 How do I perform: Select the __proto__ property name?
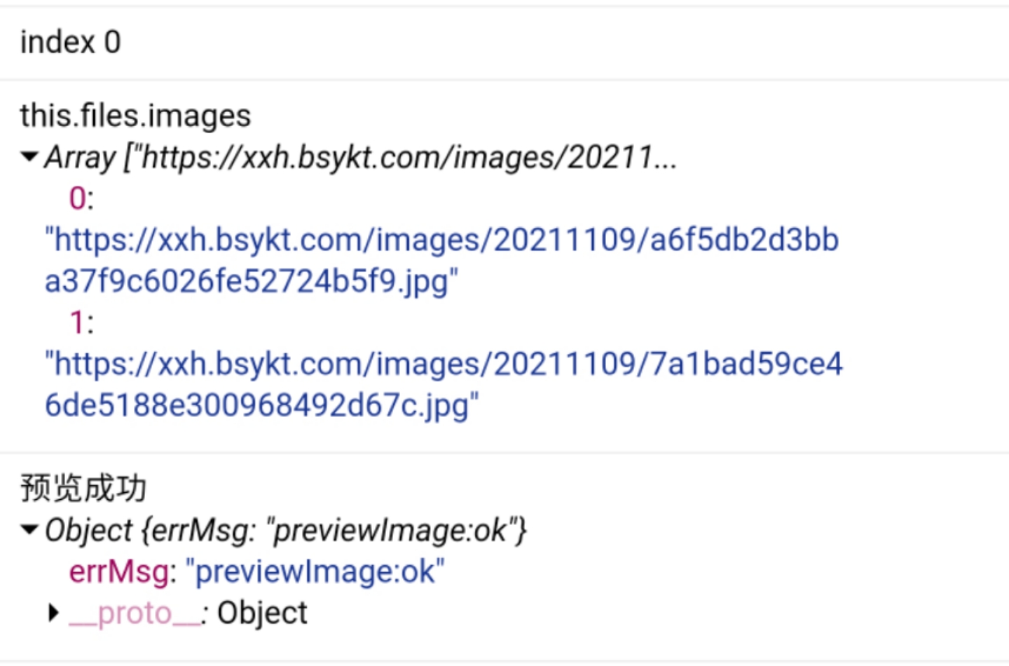click(x=135, y=614)
